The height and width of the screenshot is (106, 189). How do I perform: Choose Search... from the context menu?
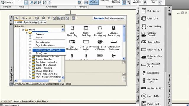click(x=40, y=37)
